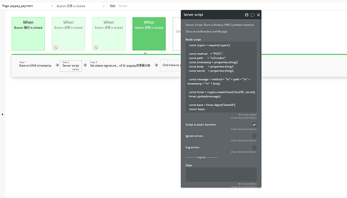Click the Server script panel title
The height and width of the screenshot is (198, 347).
click(193, 15)
